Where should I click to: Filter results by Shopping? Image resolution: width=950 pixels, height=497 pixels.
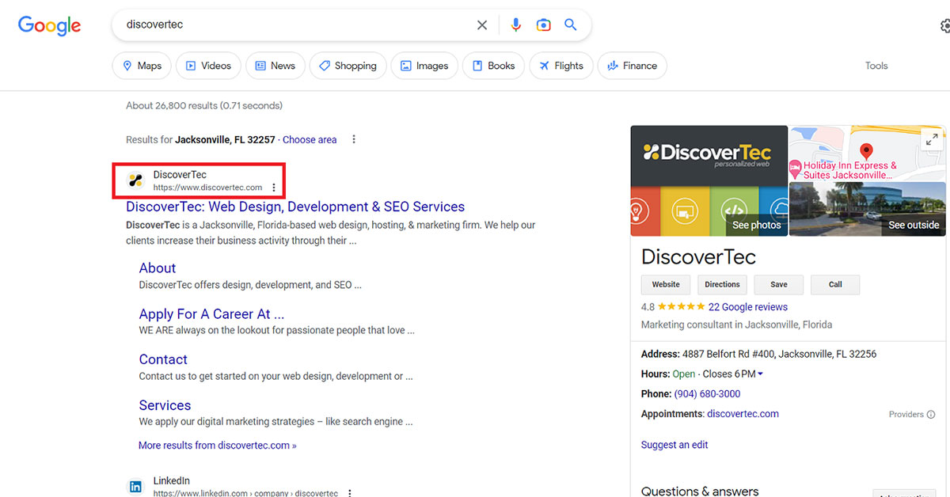347,66
